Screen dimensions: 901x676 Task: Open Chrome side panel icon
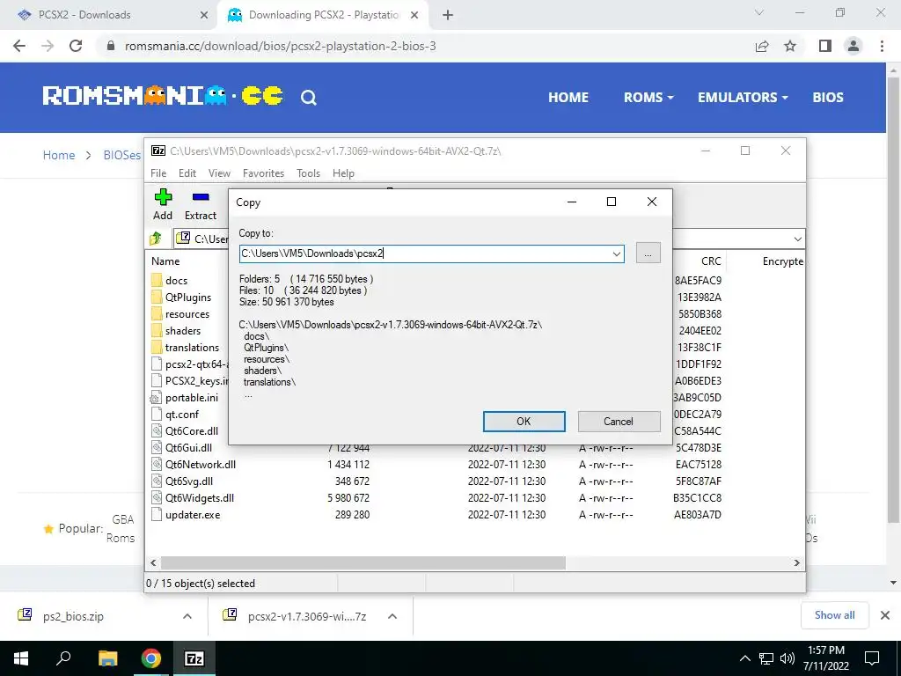pos(825,46)
